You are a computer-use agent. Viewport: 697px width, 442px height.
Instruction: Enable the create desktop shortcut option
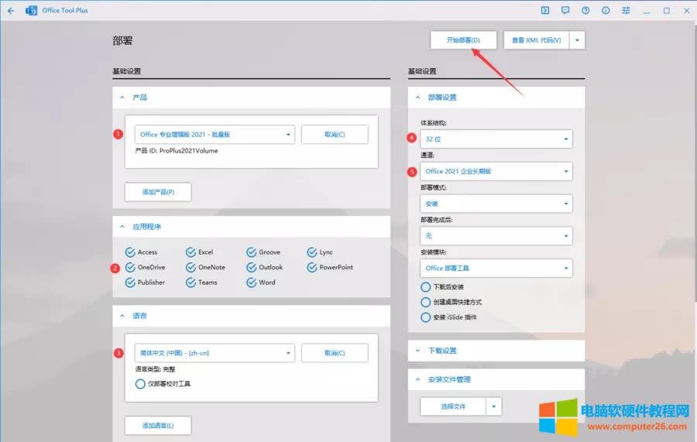(x=425, y=302)
